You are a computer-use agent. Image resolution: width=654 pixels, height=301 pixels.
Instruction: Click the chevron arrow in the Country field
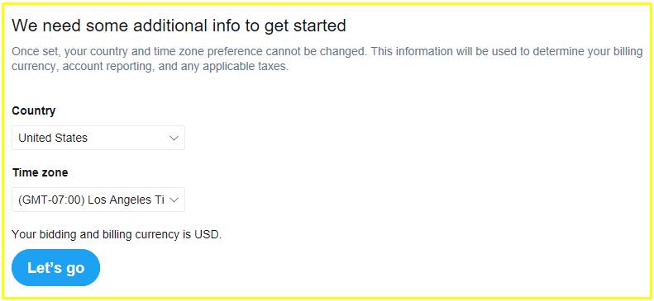coord(174,138)
